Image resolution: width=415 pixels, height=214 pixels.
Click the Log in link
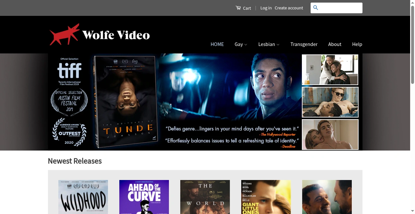pyautogui.click(x=266, y=8)
